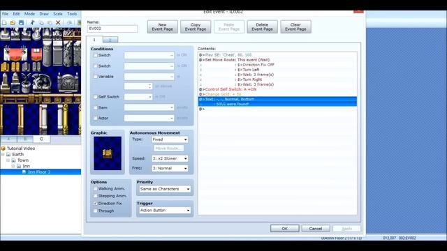
Task: Click the Clear Event Page button
Action: [x=295, y=26]
